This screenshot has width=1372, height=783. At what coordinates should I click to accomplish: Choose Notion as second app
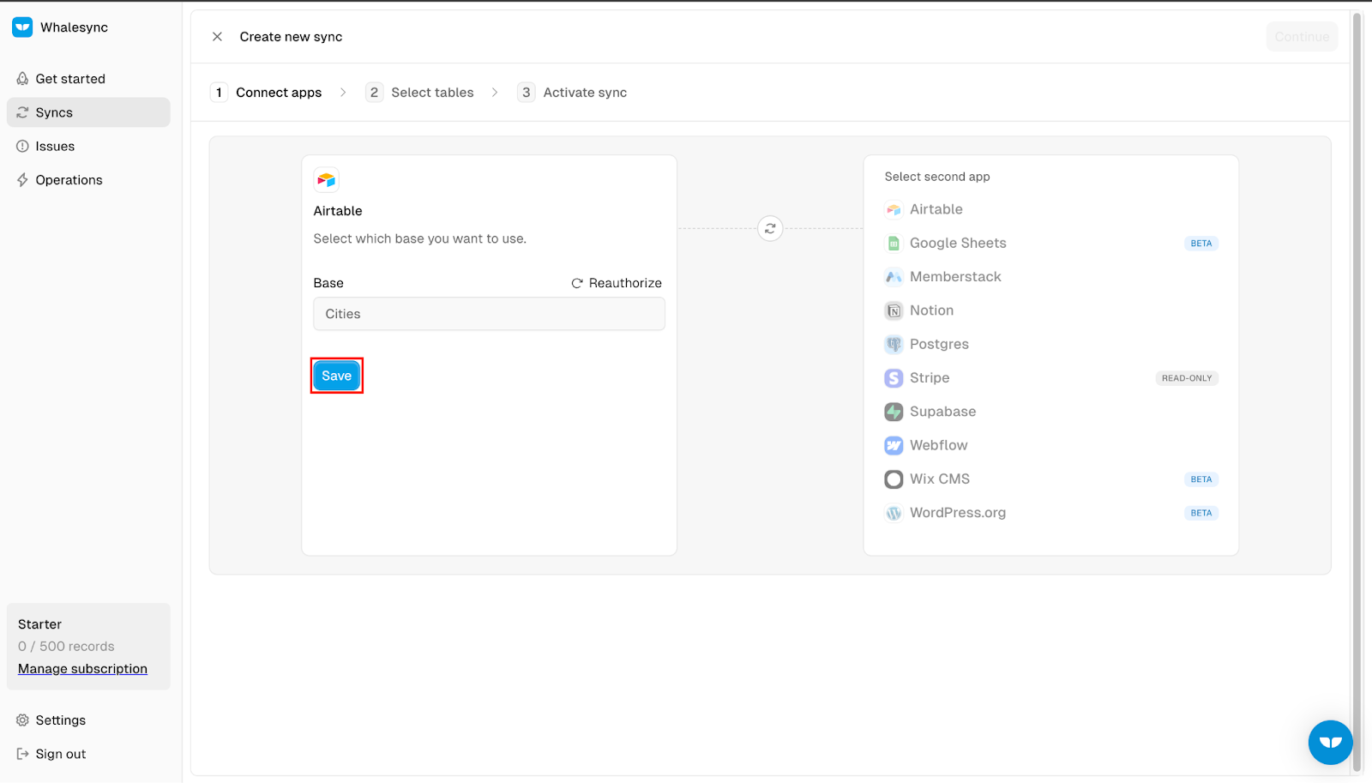click(x=1051, y=310)
